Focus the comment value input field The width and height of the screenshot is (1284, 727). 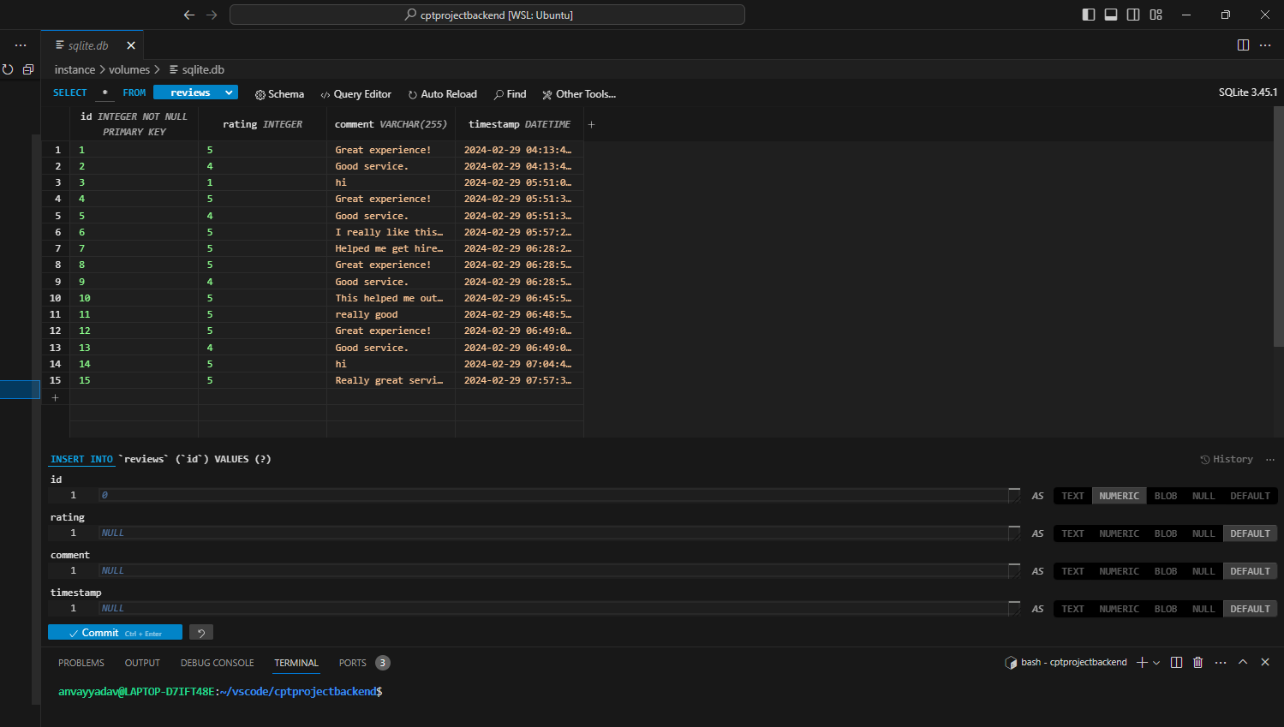pos(553,570)
